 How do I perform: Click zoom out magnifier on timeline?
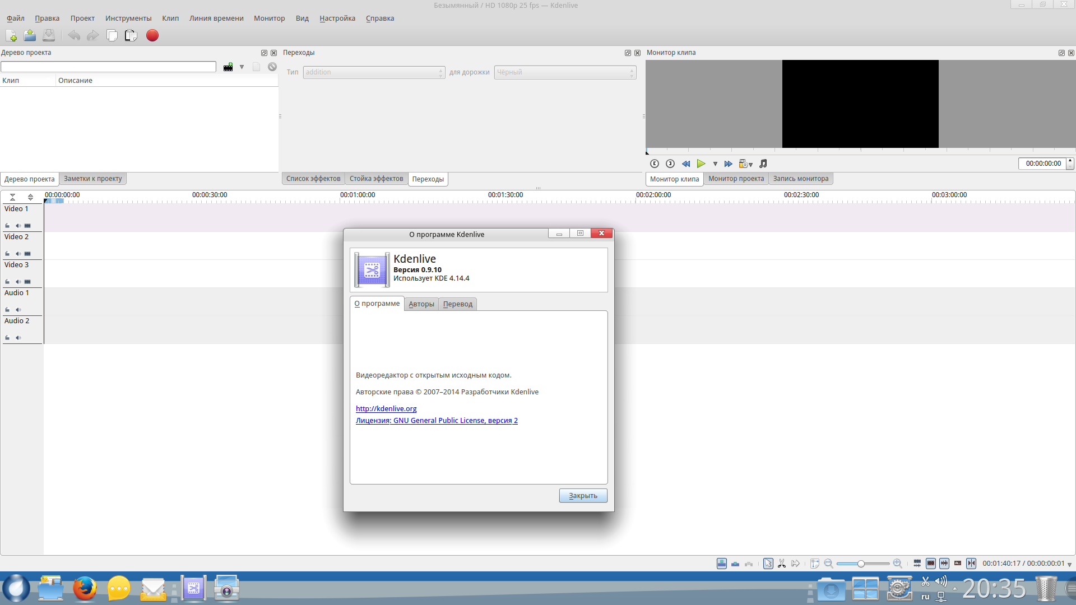(x=828, y=564)
